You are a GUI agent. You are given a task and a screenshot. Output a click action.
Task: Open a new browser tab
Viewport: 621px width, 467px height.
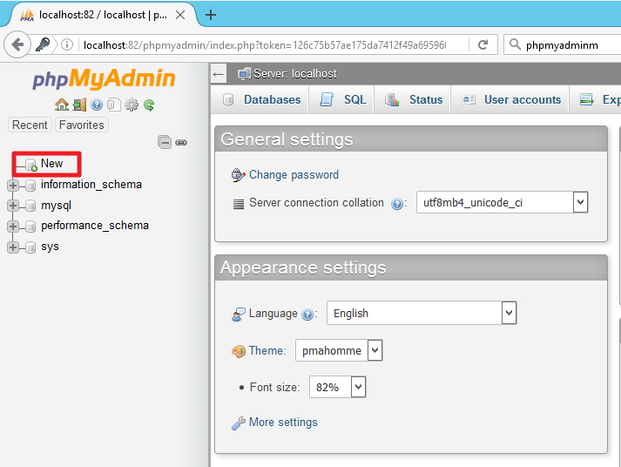(211, 15)
